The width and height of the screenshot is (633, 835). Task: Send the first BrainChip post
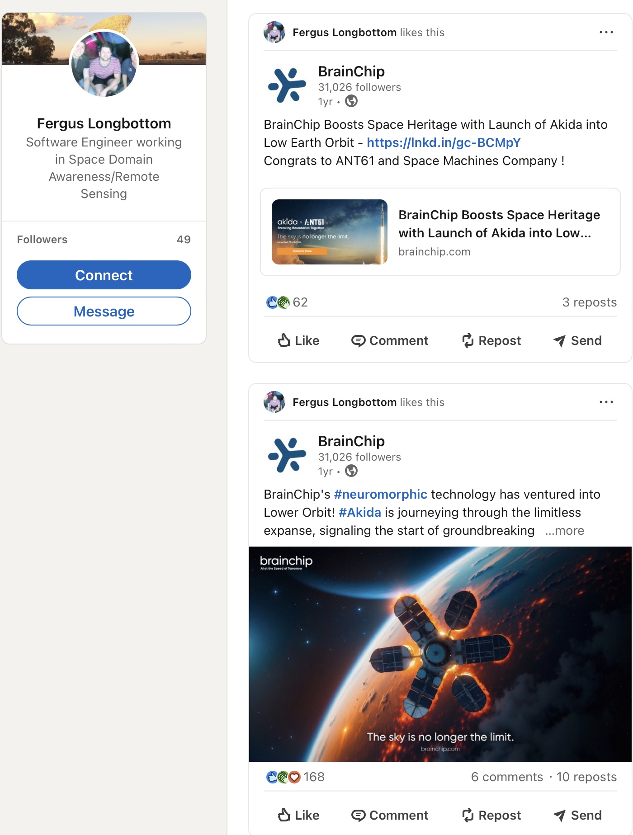point(577,340)
